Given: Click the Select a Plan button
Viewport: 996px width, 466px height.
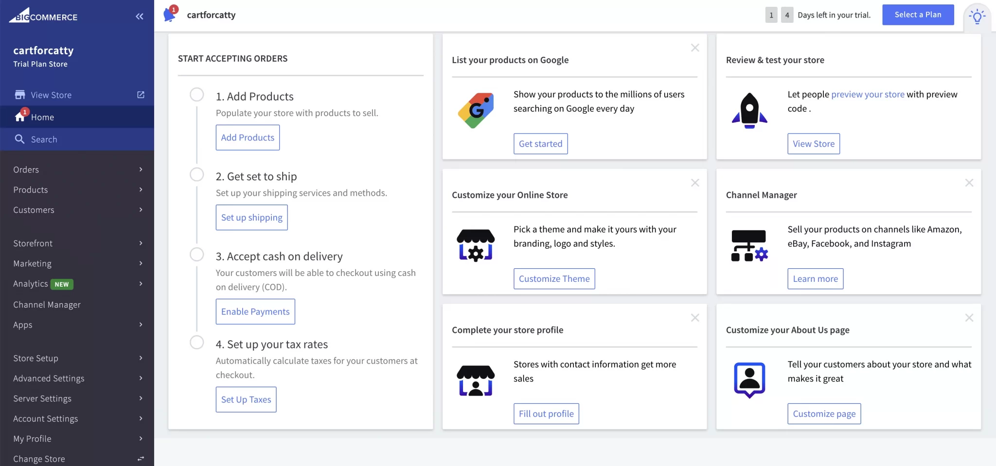Looking at the screenshot, I should pyautogui.click(x=918, y=15).
